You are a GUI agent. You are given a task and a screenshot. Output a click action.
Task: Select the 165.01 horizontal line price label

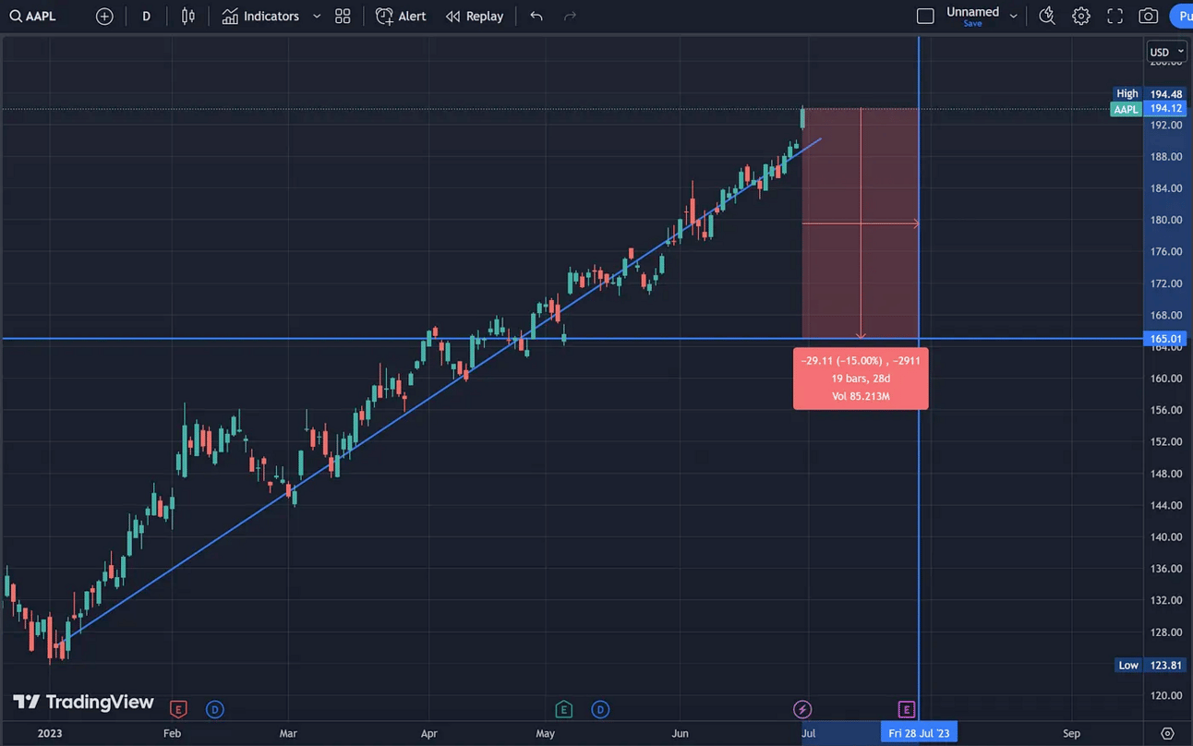point(1165,339)
